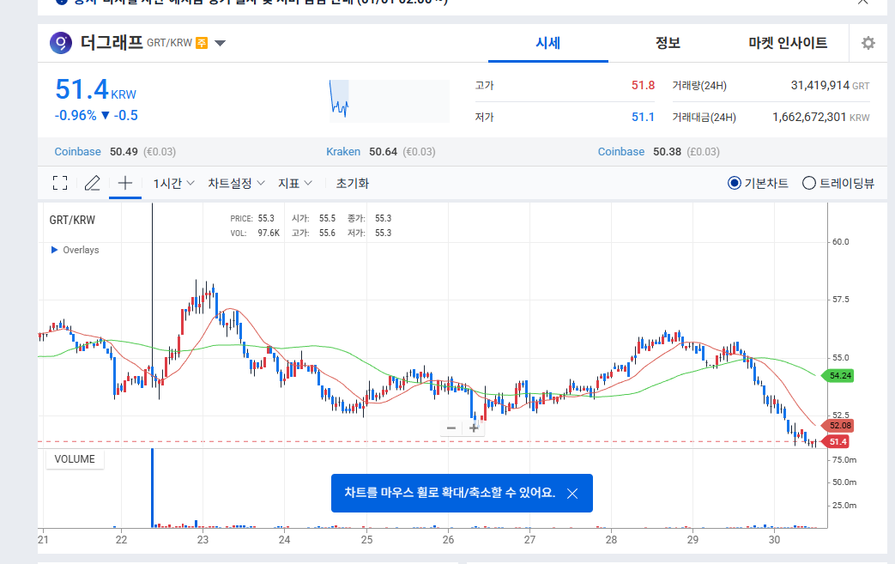Select 트레이딩뷰 radio button

pyautogui.click(x=808, y=183)
